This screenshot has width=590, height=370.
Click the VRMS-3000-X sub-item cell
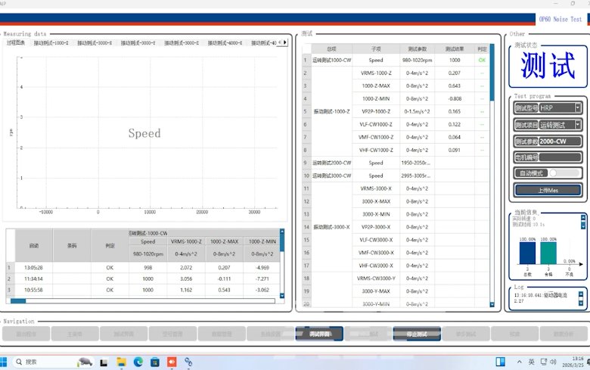point(376,188)
